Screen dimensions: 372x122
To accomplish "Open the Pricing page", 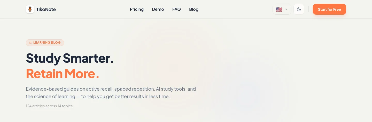I will (137, 10).
